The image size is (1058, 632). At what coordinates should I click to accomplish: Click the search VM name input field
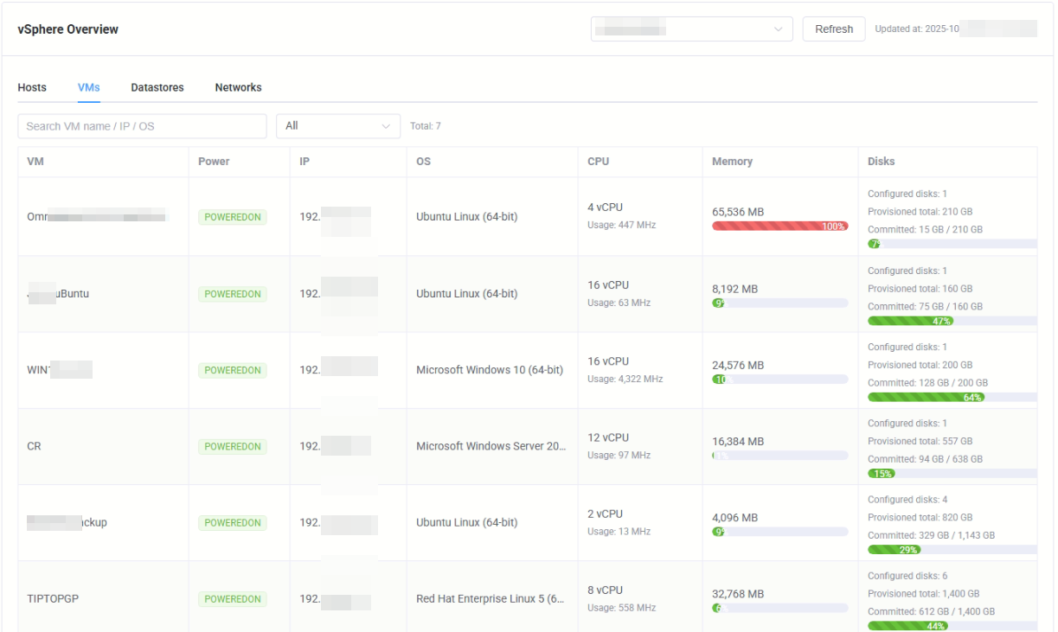pyautogui.click(x=142, y=125)
